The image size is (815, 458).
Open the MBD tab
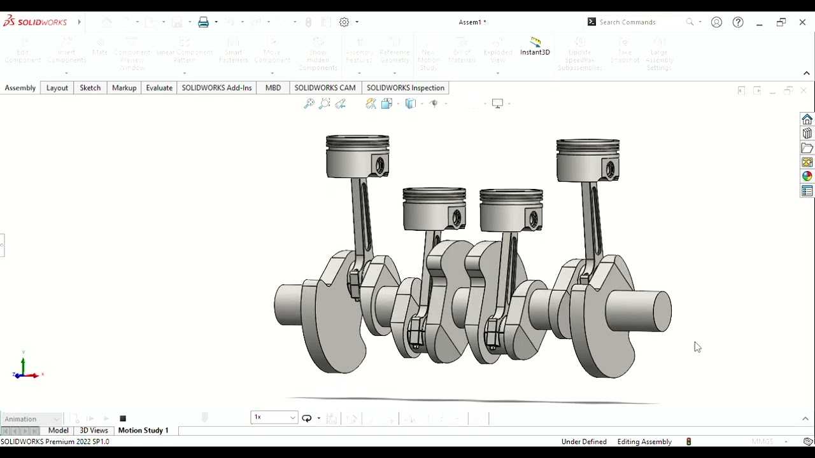(x=273, y=88)
